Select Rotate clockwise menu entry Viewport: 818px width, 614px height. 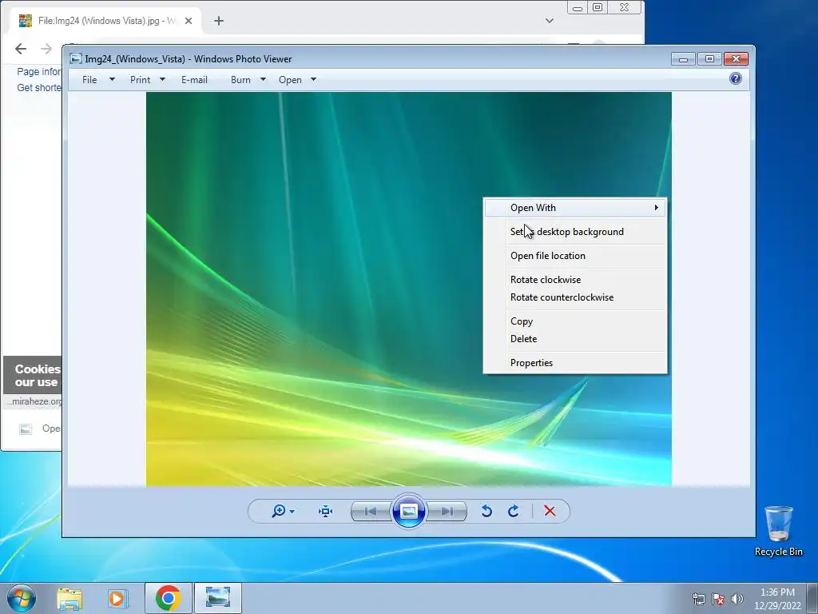pyautogui.click(x=575, y=280)
